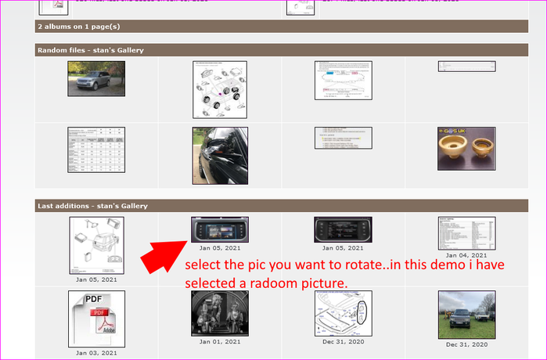Open the cut-off second album thumbnail at top
Viewport: 547px width, 360px height.
pos(300,8)
